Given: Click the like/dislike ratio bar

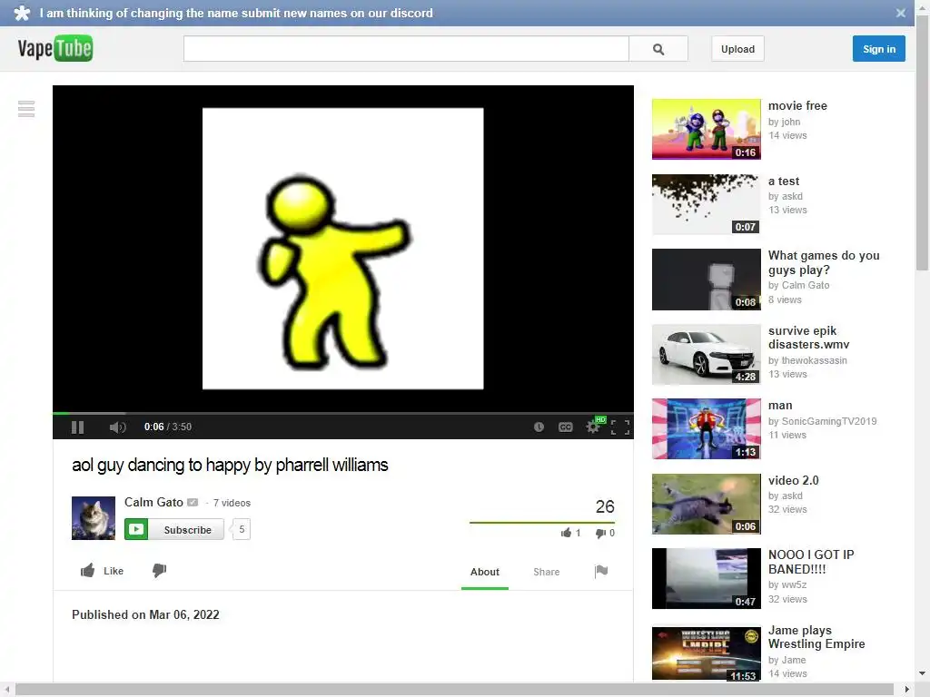Looking at the screenshot, I should pyautogui.click(x=541, y=523).
